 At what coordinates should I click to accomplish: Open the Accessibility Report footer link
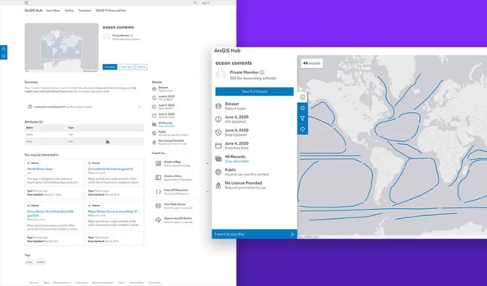(103, 283)
